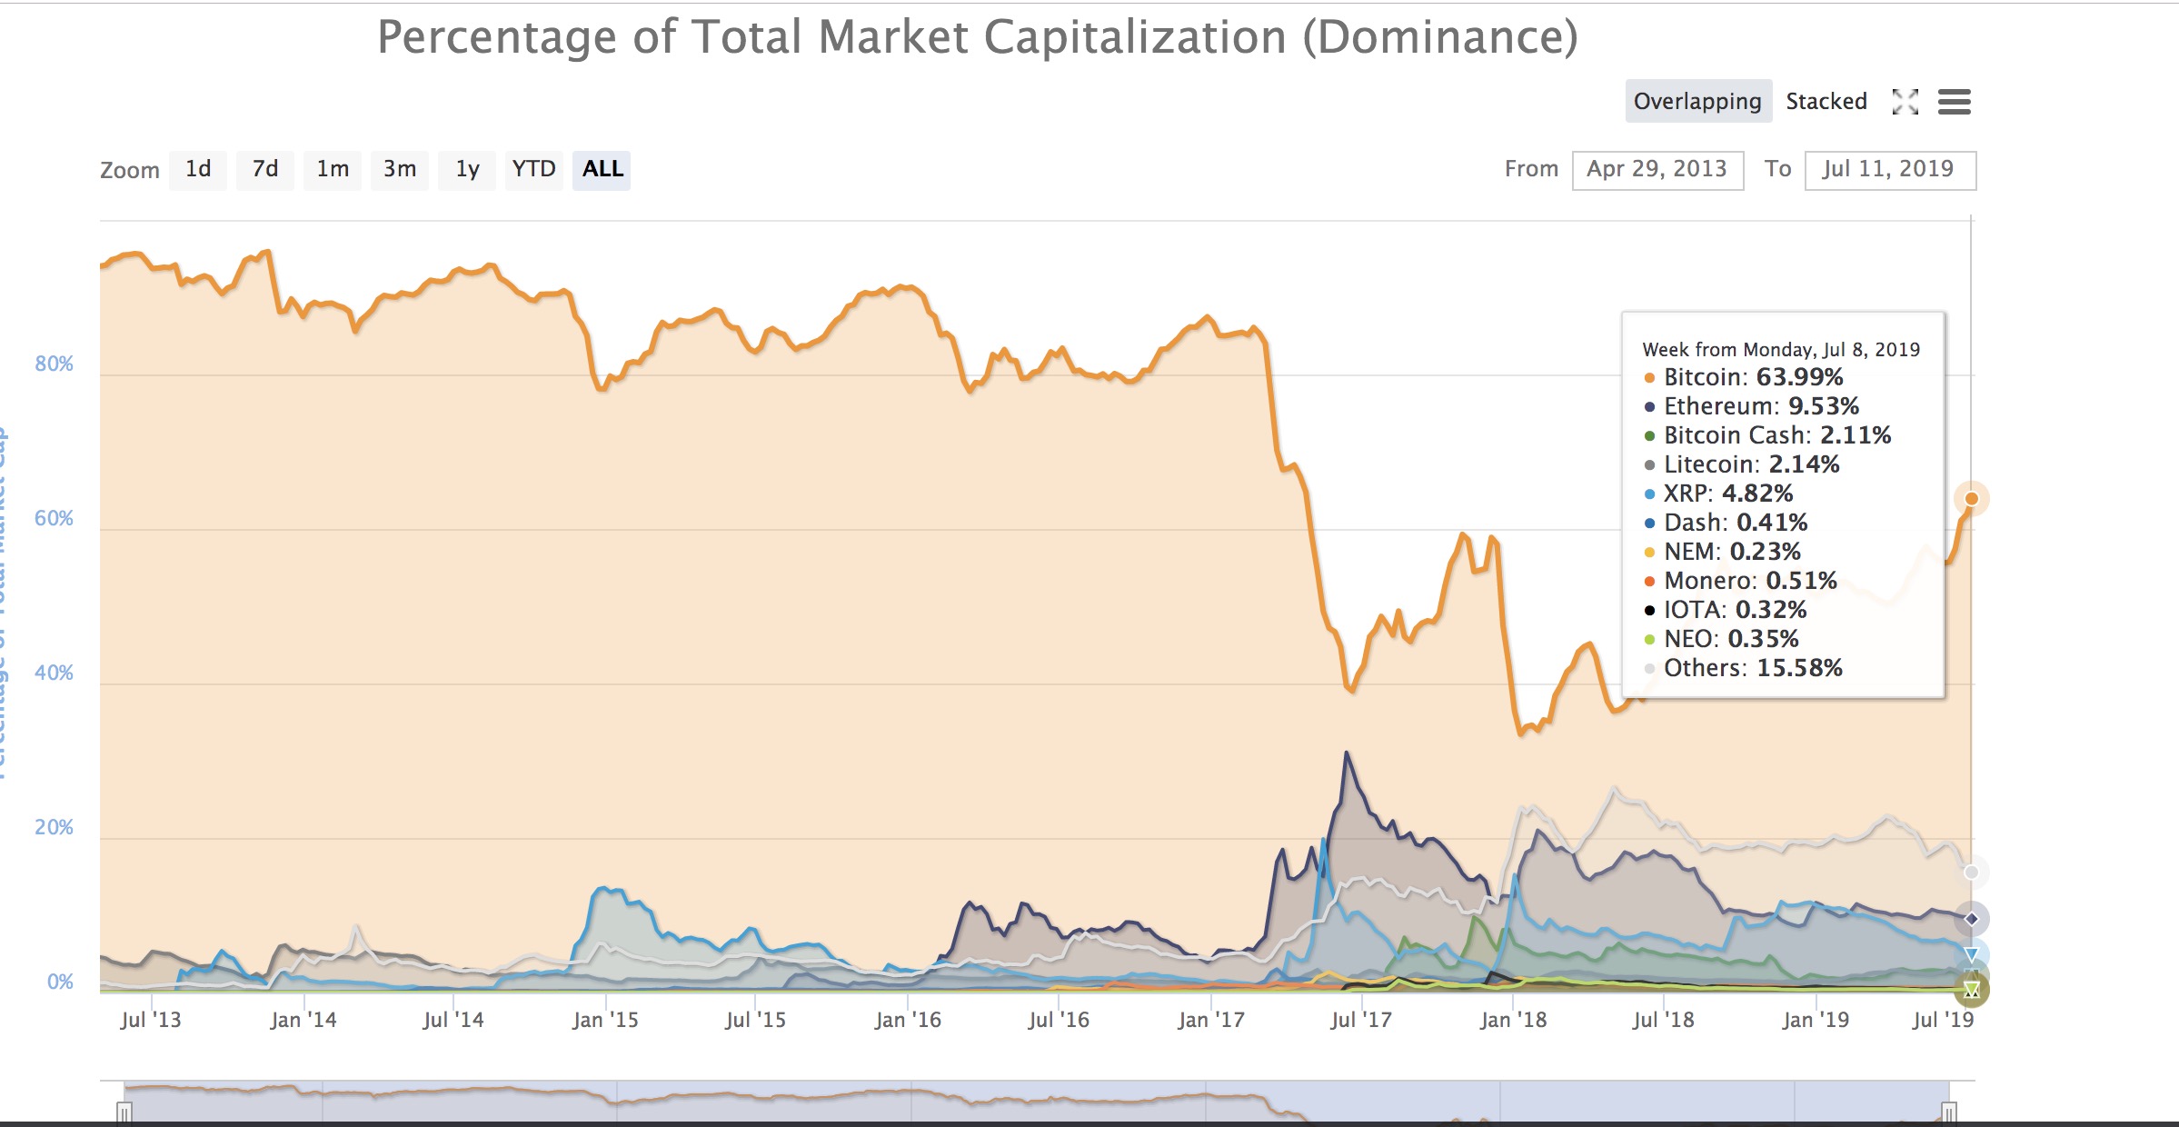
Task: Click the 80% y-axis label
Action: [x=54, y=364]
